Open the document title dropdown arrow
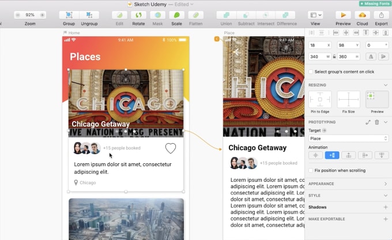 click(192, 4)
